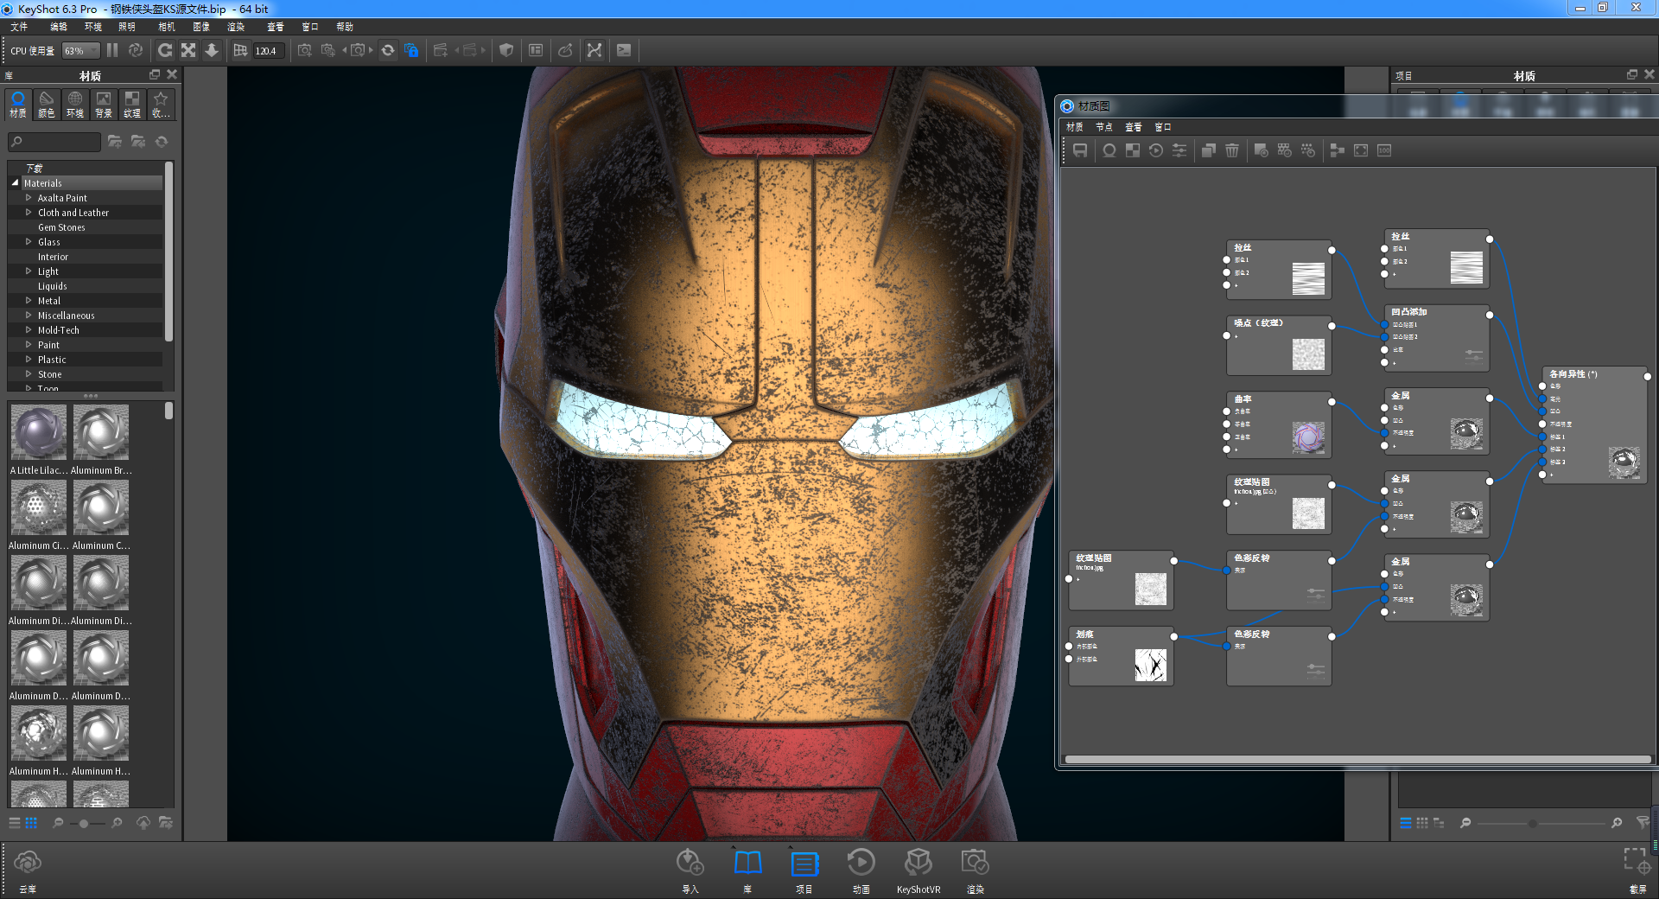Expand the Cloth and Leather materials folder
Screen dimensions: 1659x899
click(x=27, y=212)
